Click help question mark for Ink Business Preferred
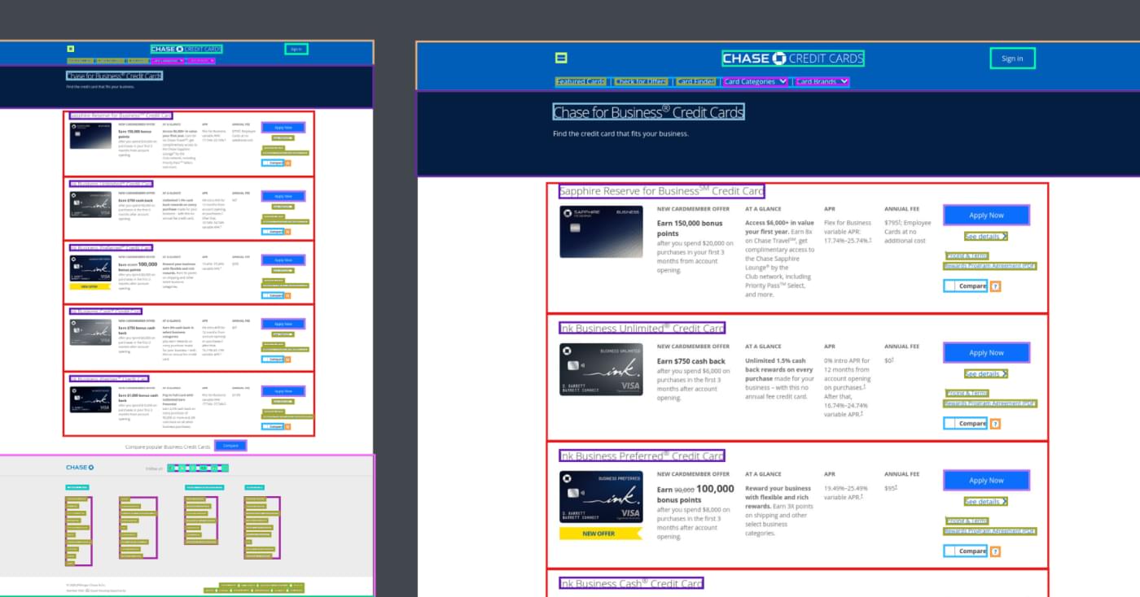Image resolution: width=1140 pixels, height=597 pixels. [995, 551]
